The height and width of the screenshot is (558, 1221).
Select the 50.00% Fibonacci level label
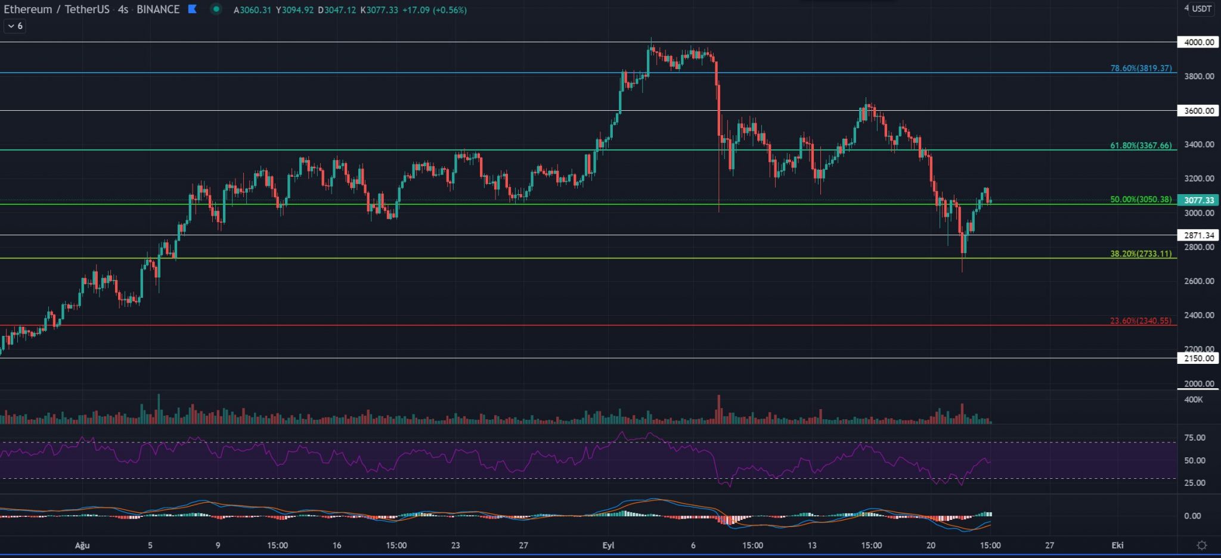click(1141, 199)
